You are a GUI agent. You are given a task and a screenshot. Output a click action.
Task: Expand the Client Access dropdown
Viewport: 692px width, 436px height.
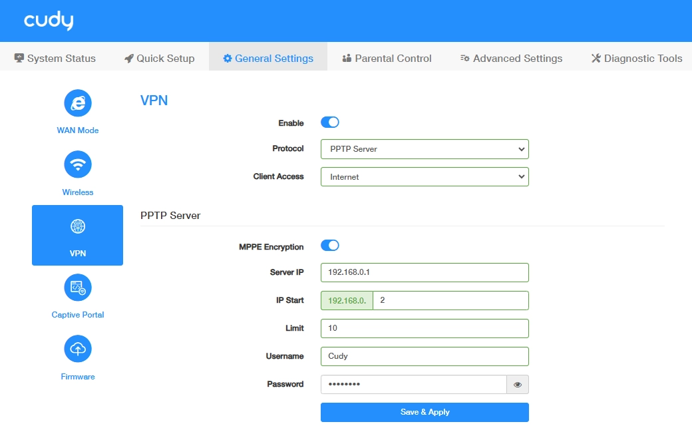point(425,177)
